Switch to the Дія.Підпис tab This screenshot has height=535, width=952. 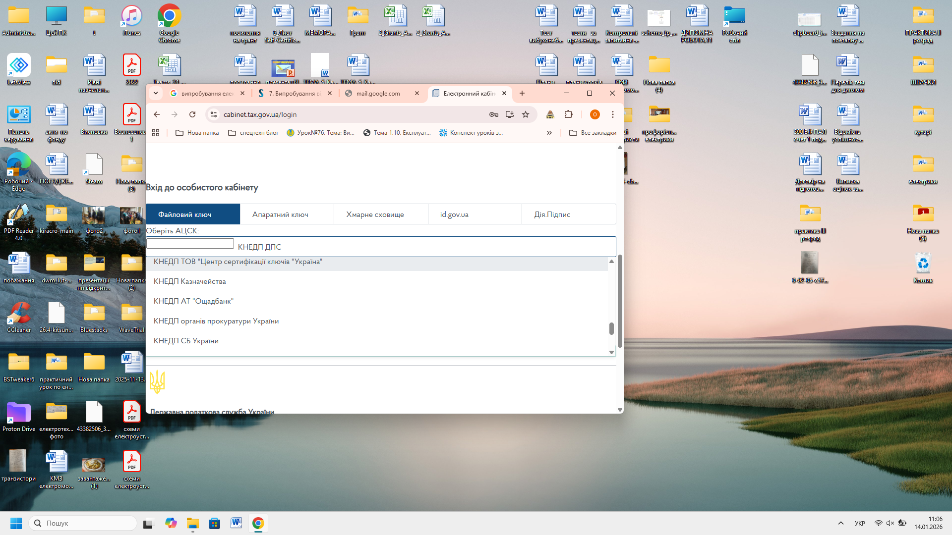coord(552,214)
